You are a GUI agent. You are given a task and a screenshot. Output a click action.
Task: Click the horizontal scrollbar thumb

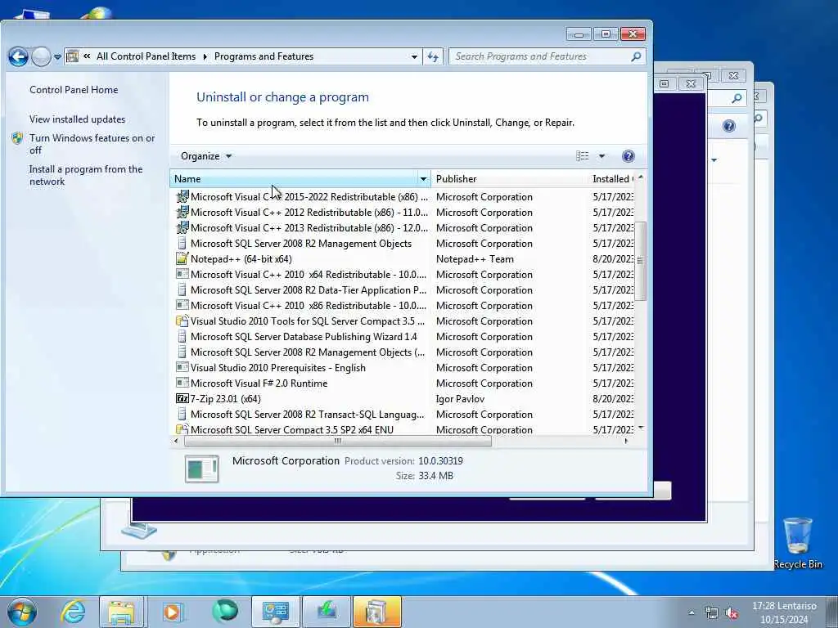(x=338, y=441)
